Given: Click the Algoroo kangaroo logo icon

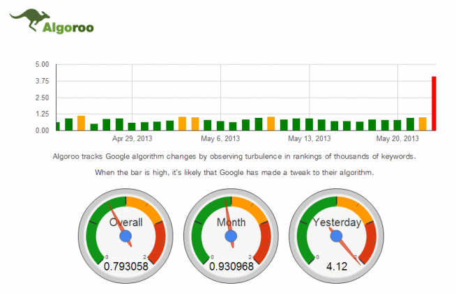Looking at the screenshot, I should click(x=29, y=20).
